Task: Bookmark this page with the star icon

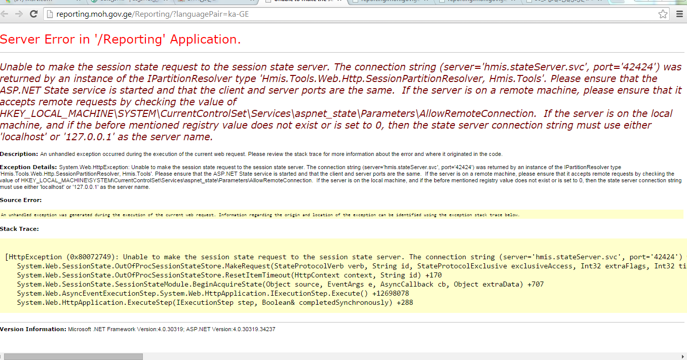Action: coord(663,14)
